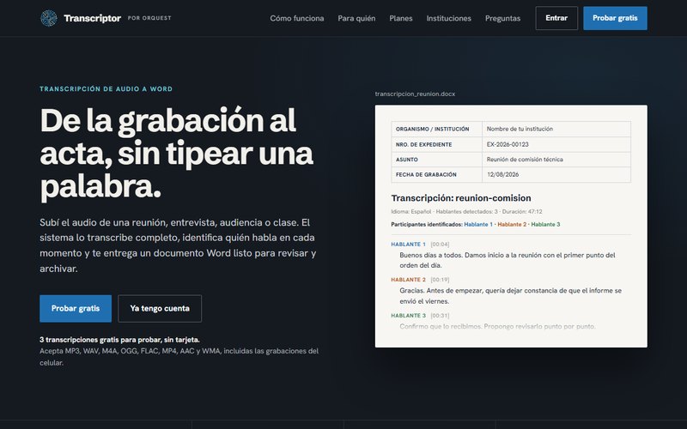Click the ORGANISMO / INSTITUCIÓN cell
Screen dimensions: 687x429
[437, 130]
